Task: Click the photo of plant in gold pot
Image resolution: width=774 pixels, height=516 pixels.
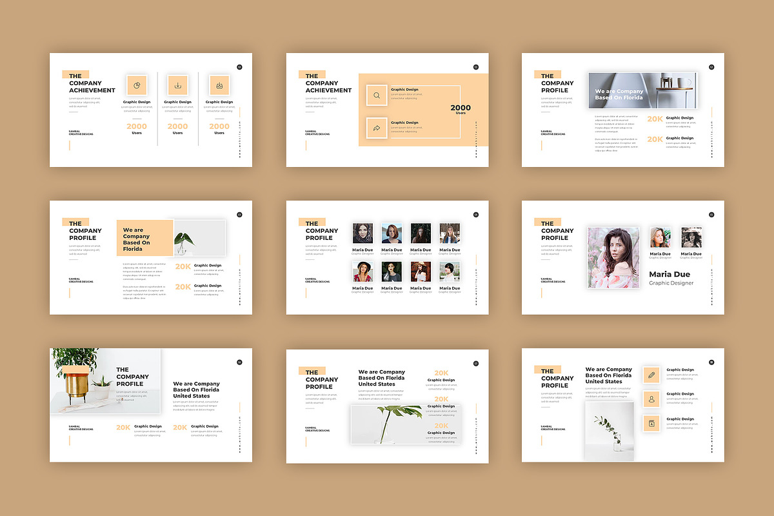Action: click(x=105, y=381)
